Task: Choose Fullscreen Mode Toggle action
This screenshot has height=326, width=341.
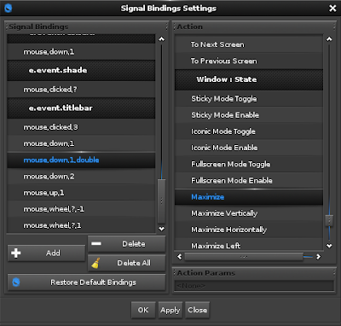Action: [x=249, y=164]
